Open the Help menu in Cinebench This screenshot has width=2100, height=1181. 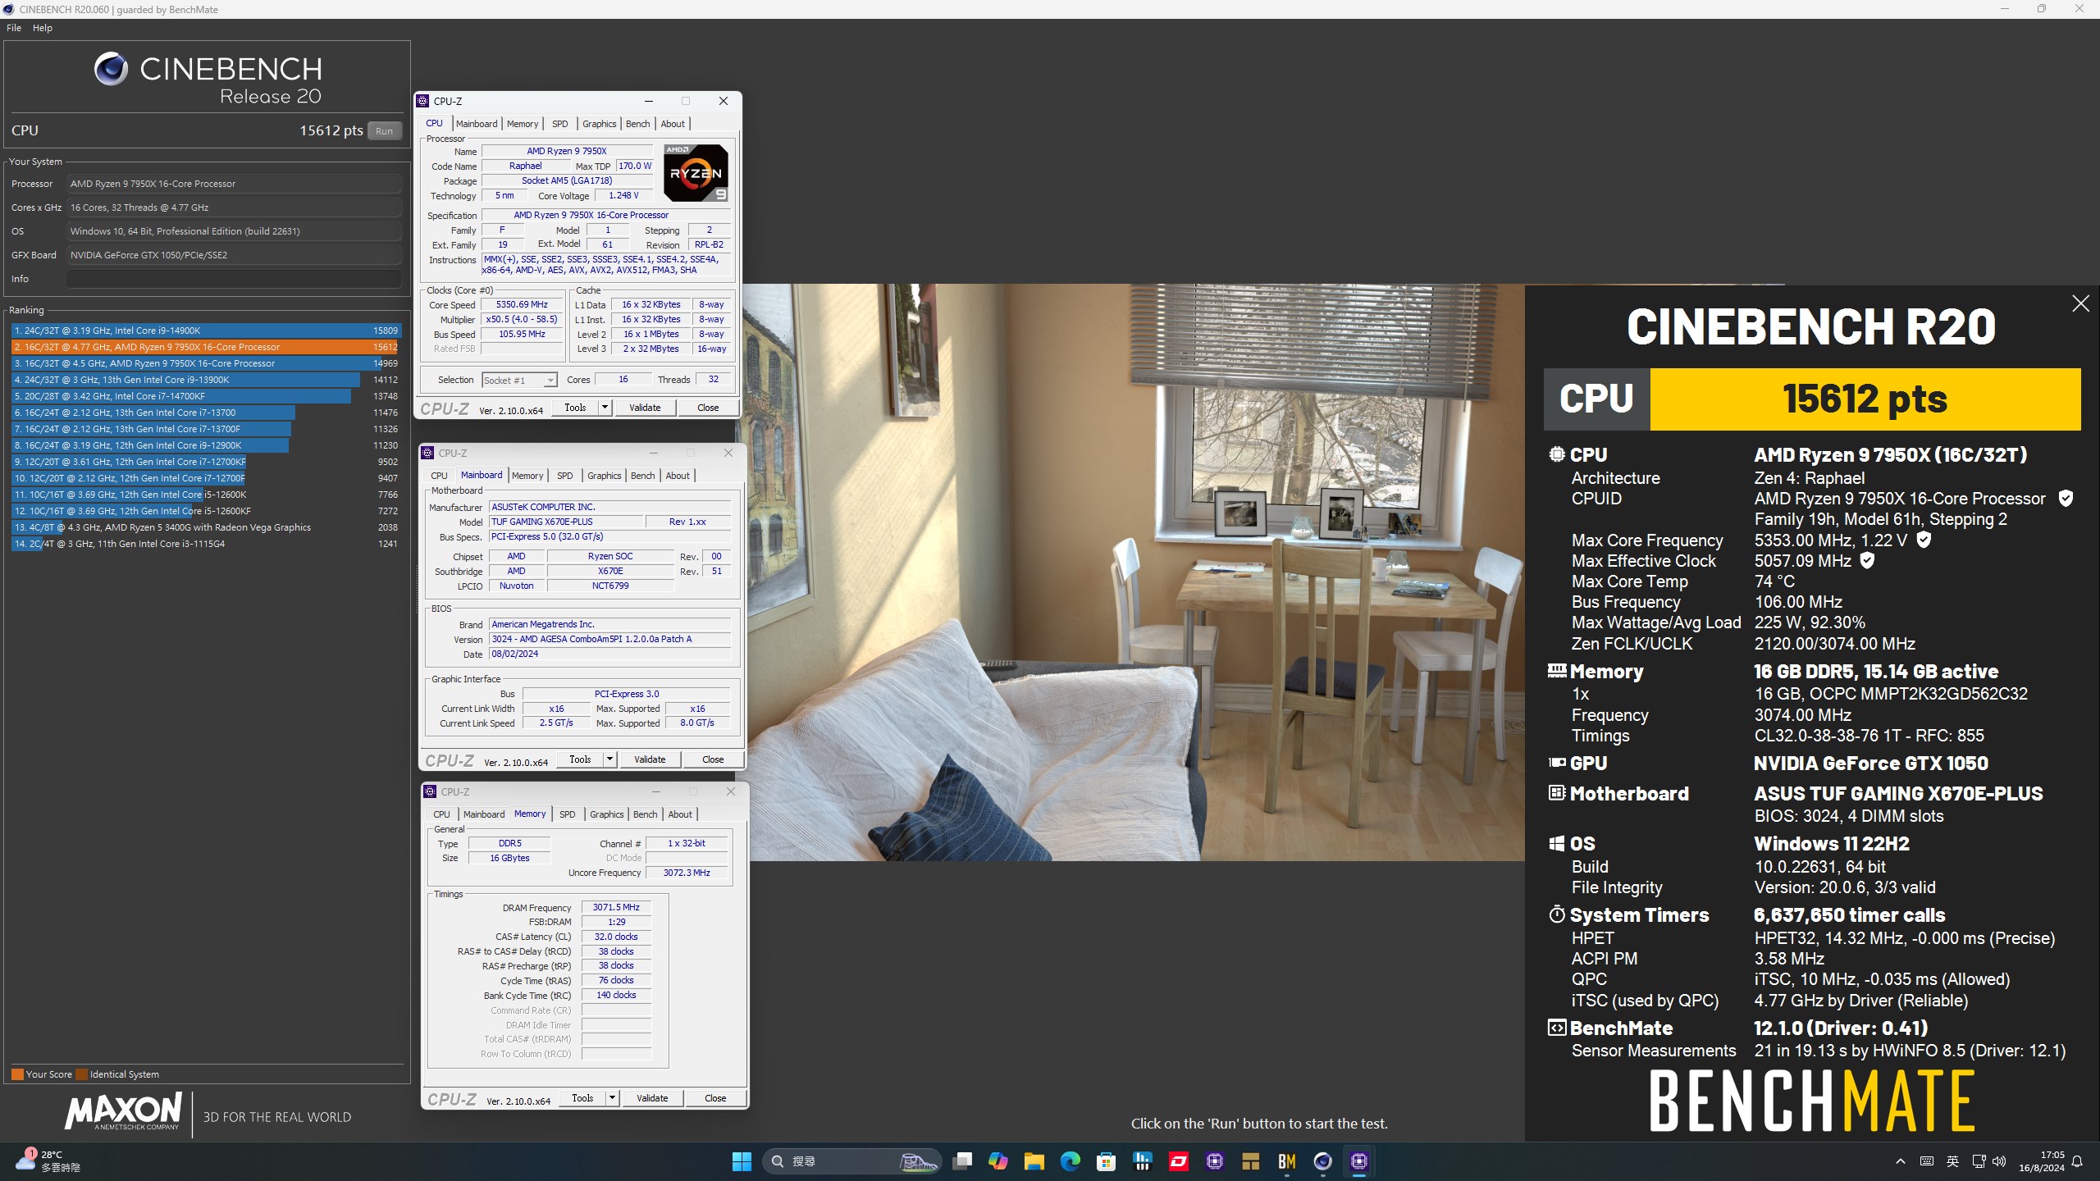point(43,28)
